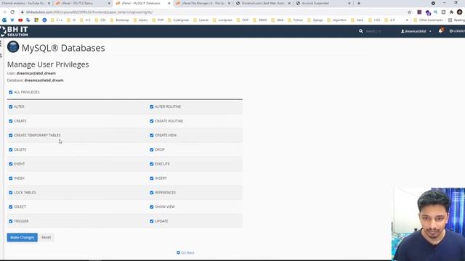Open the jQuery bookmarks folder
The width and height of the screenshot is (465, 261).
(140, 20)
